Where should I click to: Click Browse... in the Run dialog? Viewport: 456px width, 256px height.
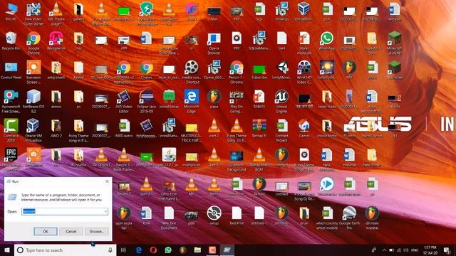click(x=97, y=231)
